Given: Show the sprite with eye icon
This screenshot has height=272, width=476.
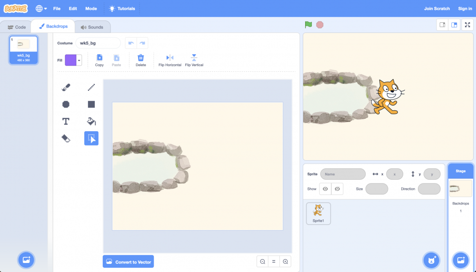Looking at the screenshot, I should (x=325, y=189).
